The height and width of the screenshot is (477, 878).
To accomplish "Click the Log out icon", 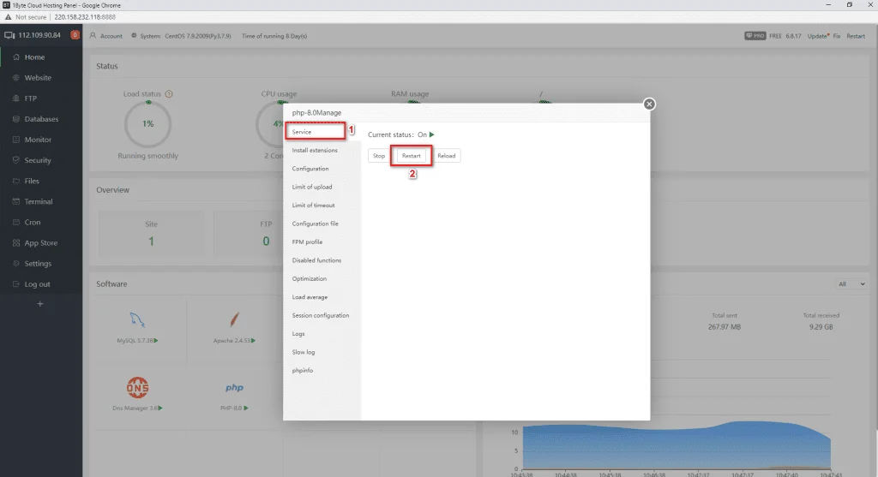I will [x=15, y=284].
